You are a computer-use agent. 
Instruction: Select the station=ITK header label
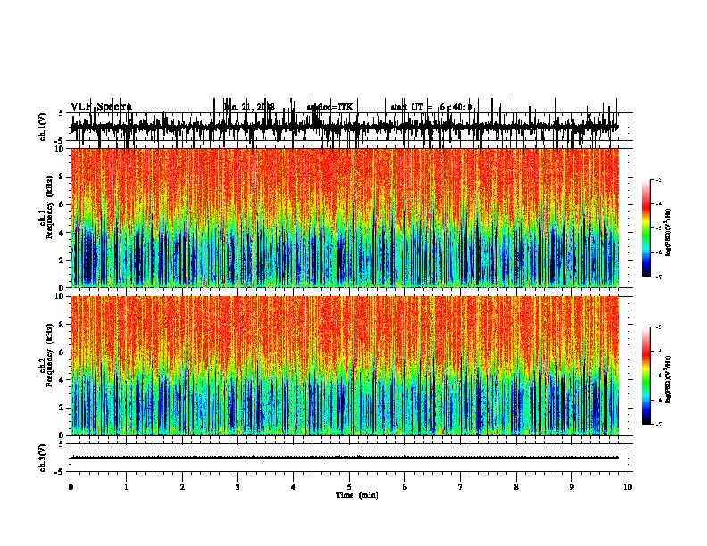pyautogui.click(x=329, y=107)
